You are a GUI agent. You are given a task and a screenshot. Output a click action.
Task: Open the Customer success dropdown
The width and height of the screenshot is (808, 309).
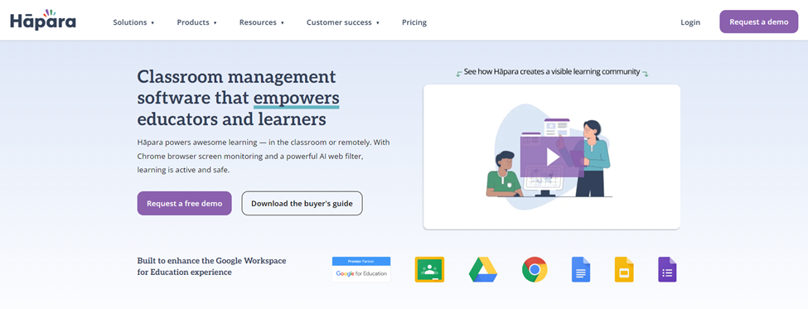tap(343, 22)
